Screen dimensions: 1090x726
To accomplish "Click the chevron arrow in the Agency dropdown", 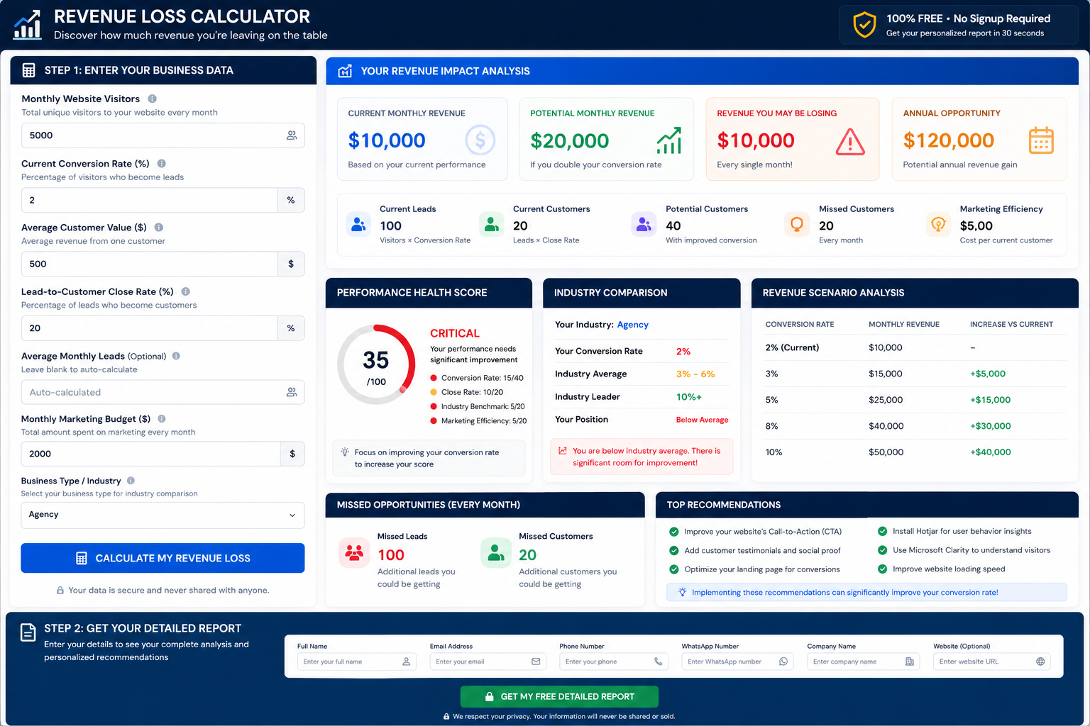I will click(292, 515).
